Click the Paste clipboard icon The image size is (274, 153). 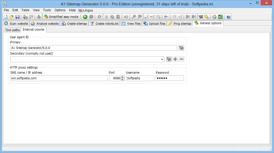pos(118,17)
